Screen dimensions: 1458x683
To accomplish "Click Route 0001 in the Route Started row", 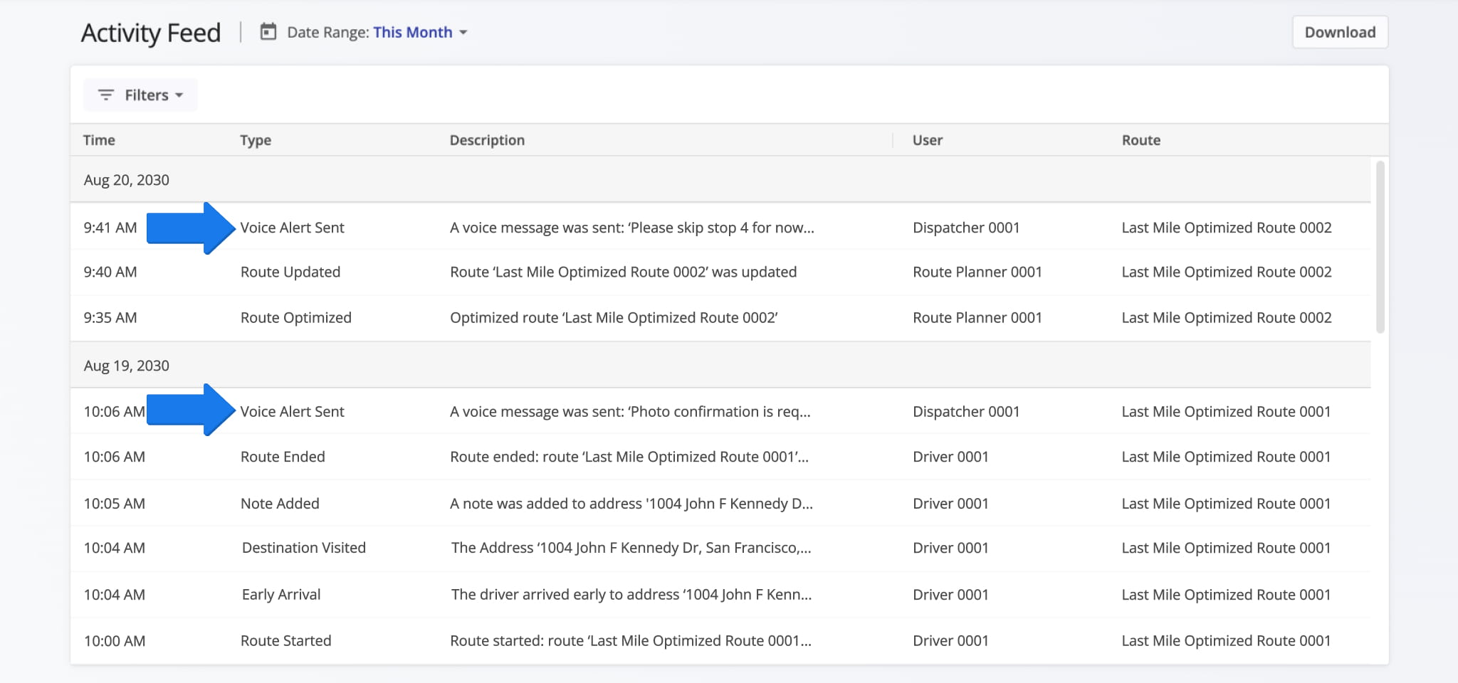I will coord(1226,640).
